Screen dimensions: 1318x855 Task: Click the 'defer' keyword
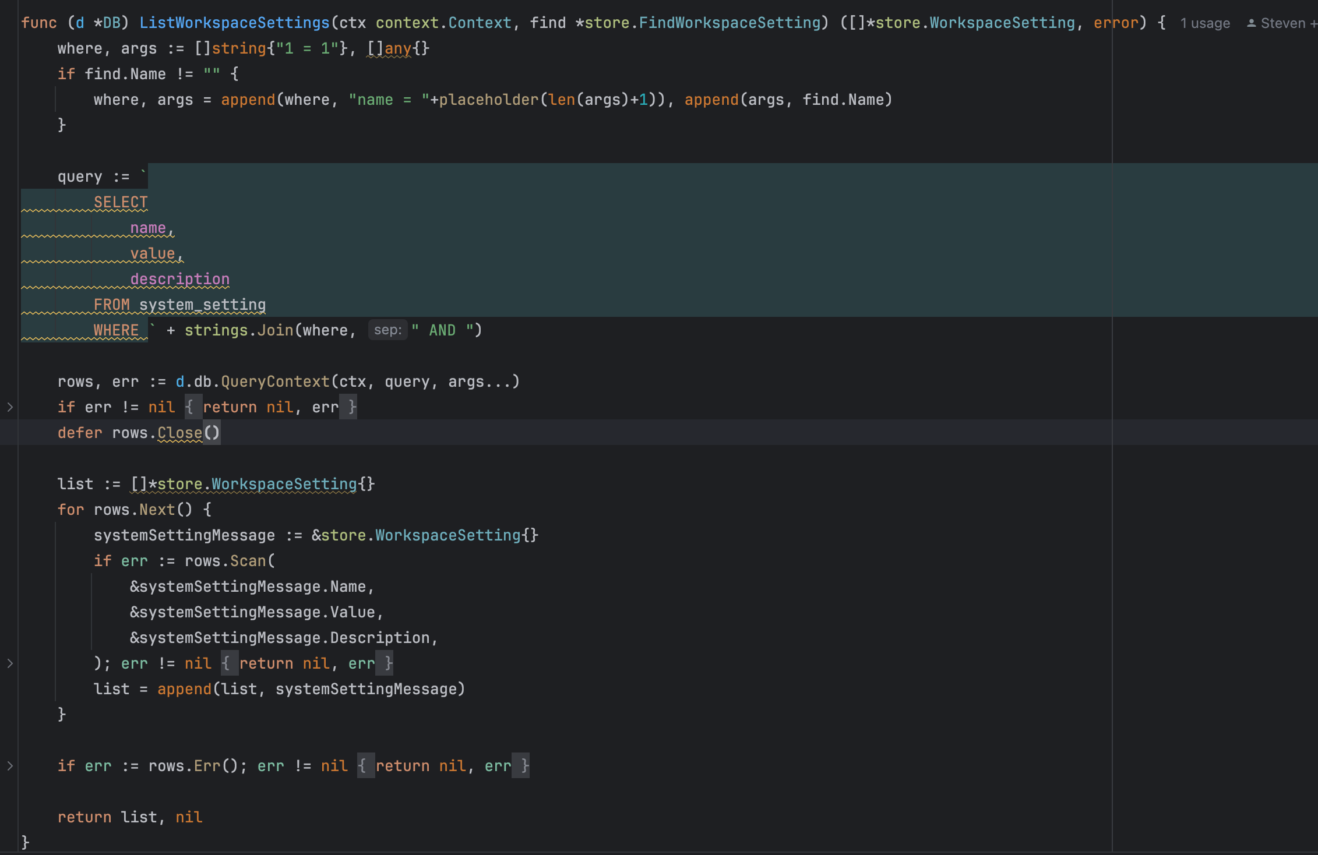[80, 433]
